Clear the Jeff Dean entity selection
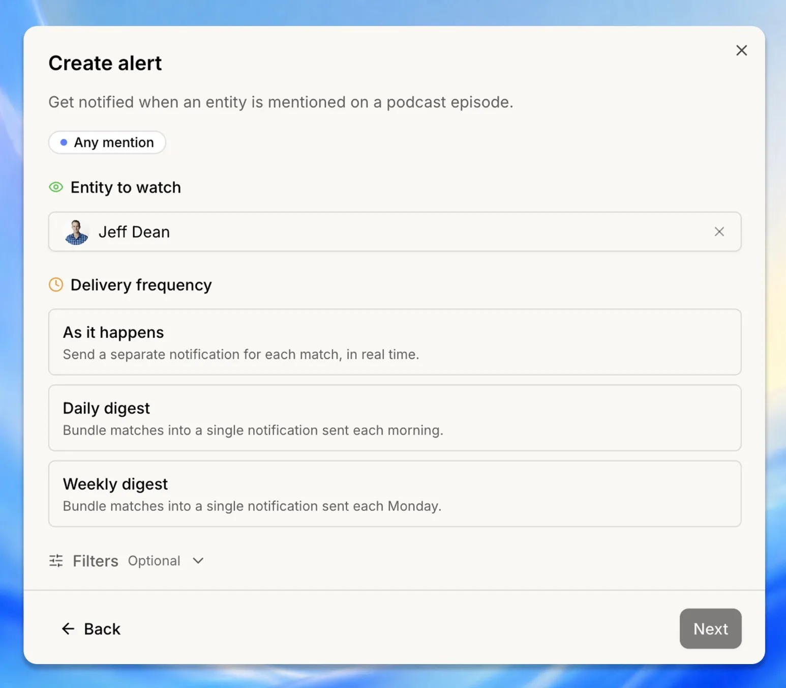This screenshot has width=786, height=688. click(719, 232)
